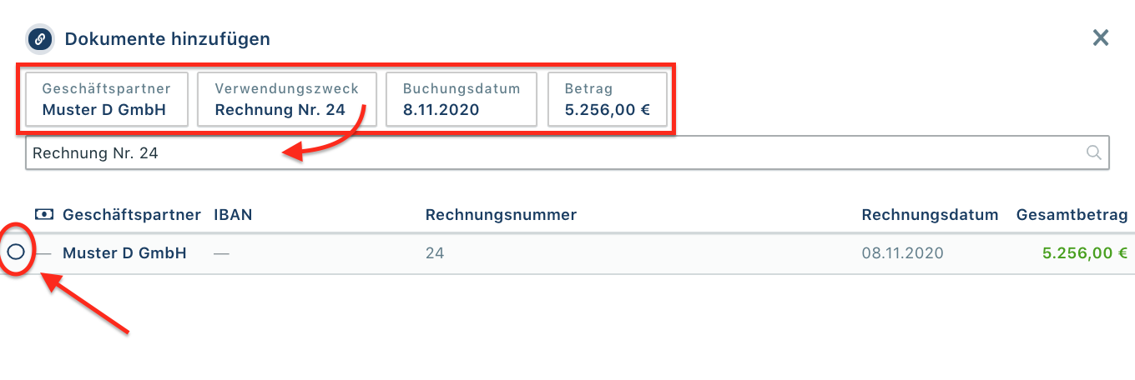
Task: Sort by the IBAN column header
Action: [233, 215]
